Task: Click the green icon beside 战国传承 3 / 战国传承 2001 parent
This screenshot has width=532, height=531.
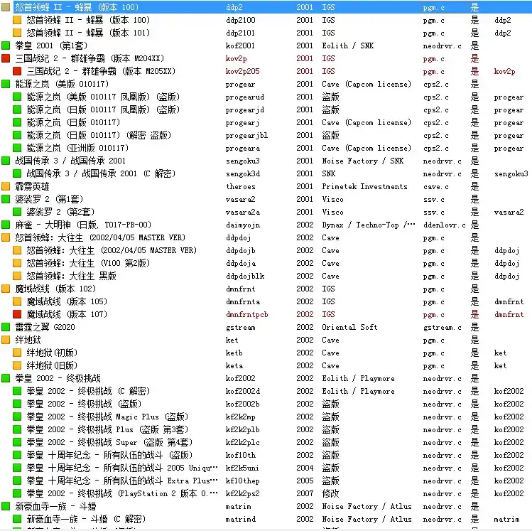Action: click(6, 161)
